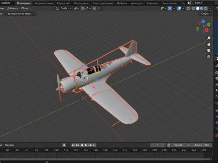Switch to wireframe viewport shading
Image resolution: width=218 pixels, height=163 pixels.
pyautogui.click(x=193, y=9)
